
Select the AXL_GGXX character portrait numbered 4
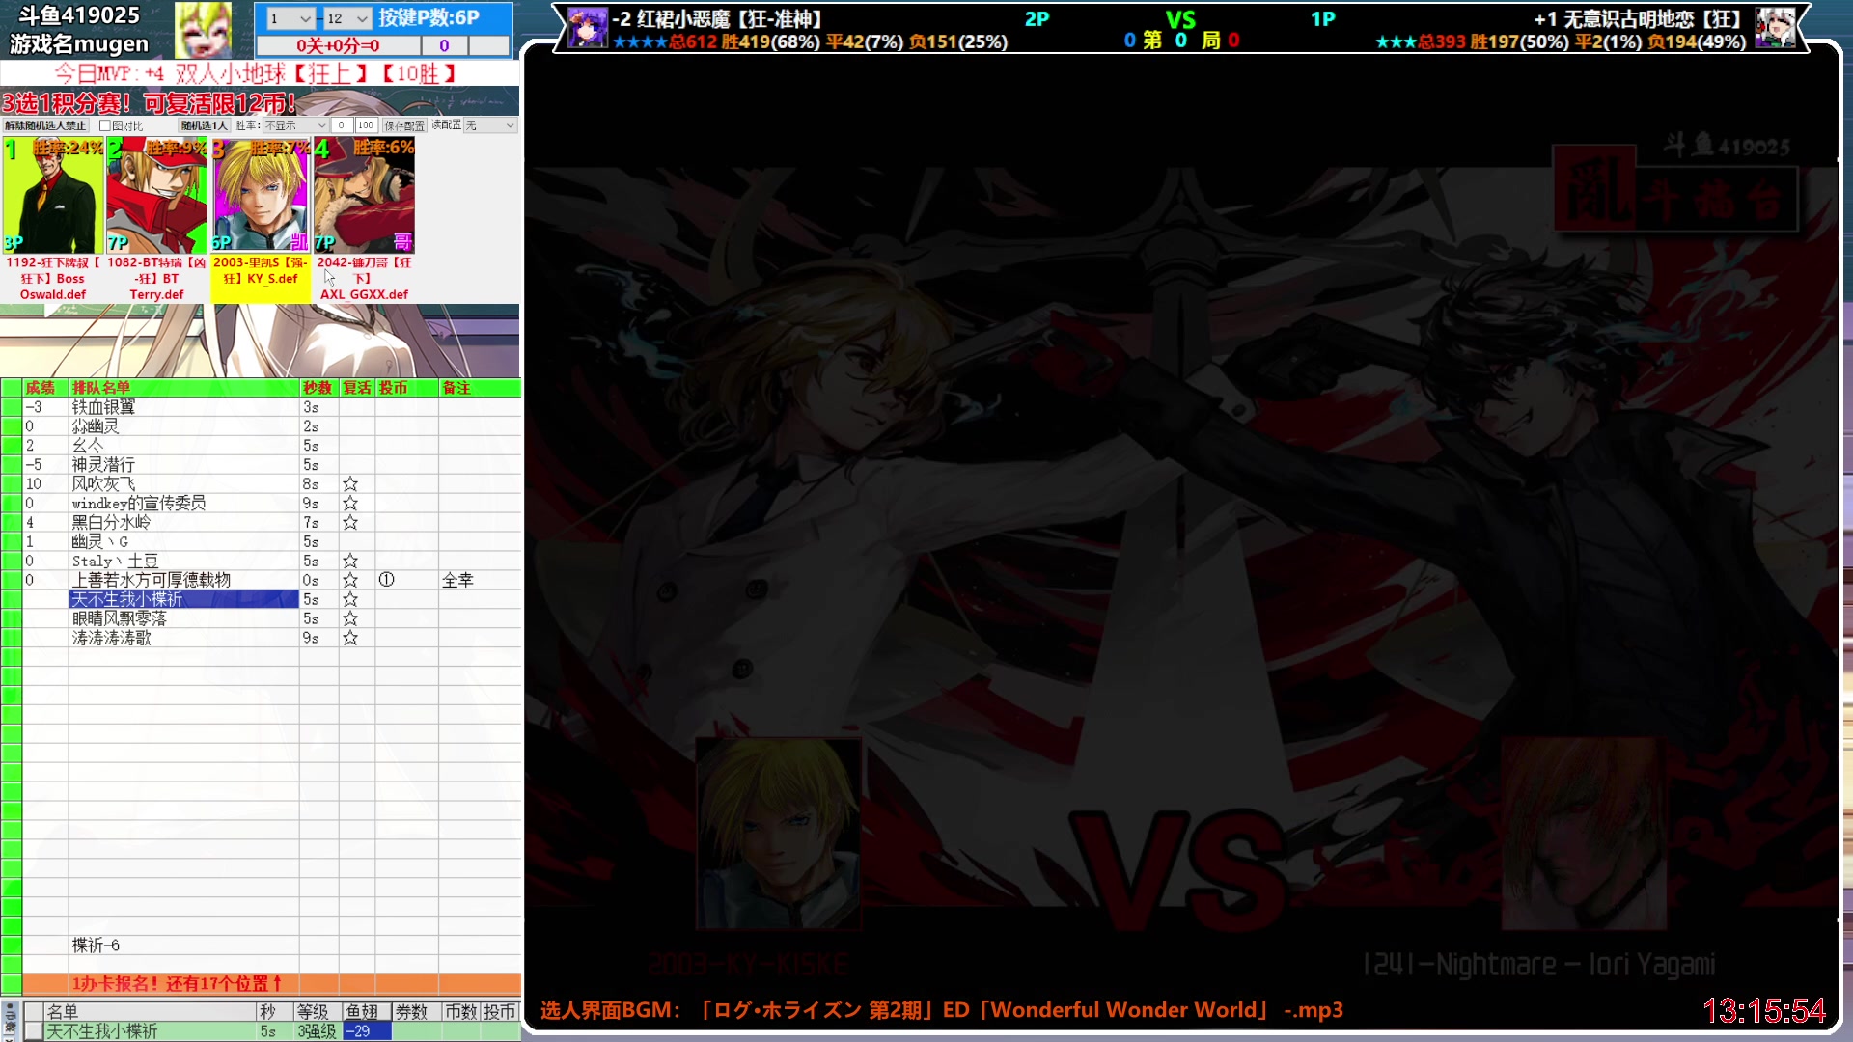coord(364,195)
